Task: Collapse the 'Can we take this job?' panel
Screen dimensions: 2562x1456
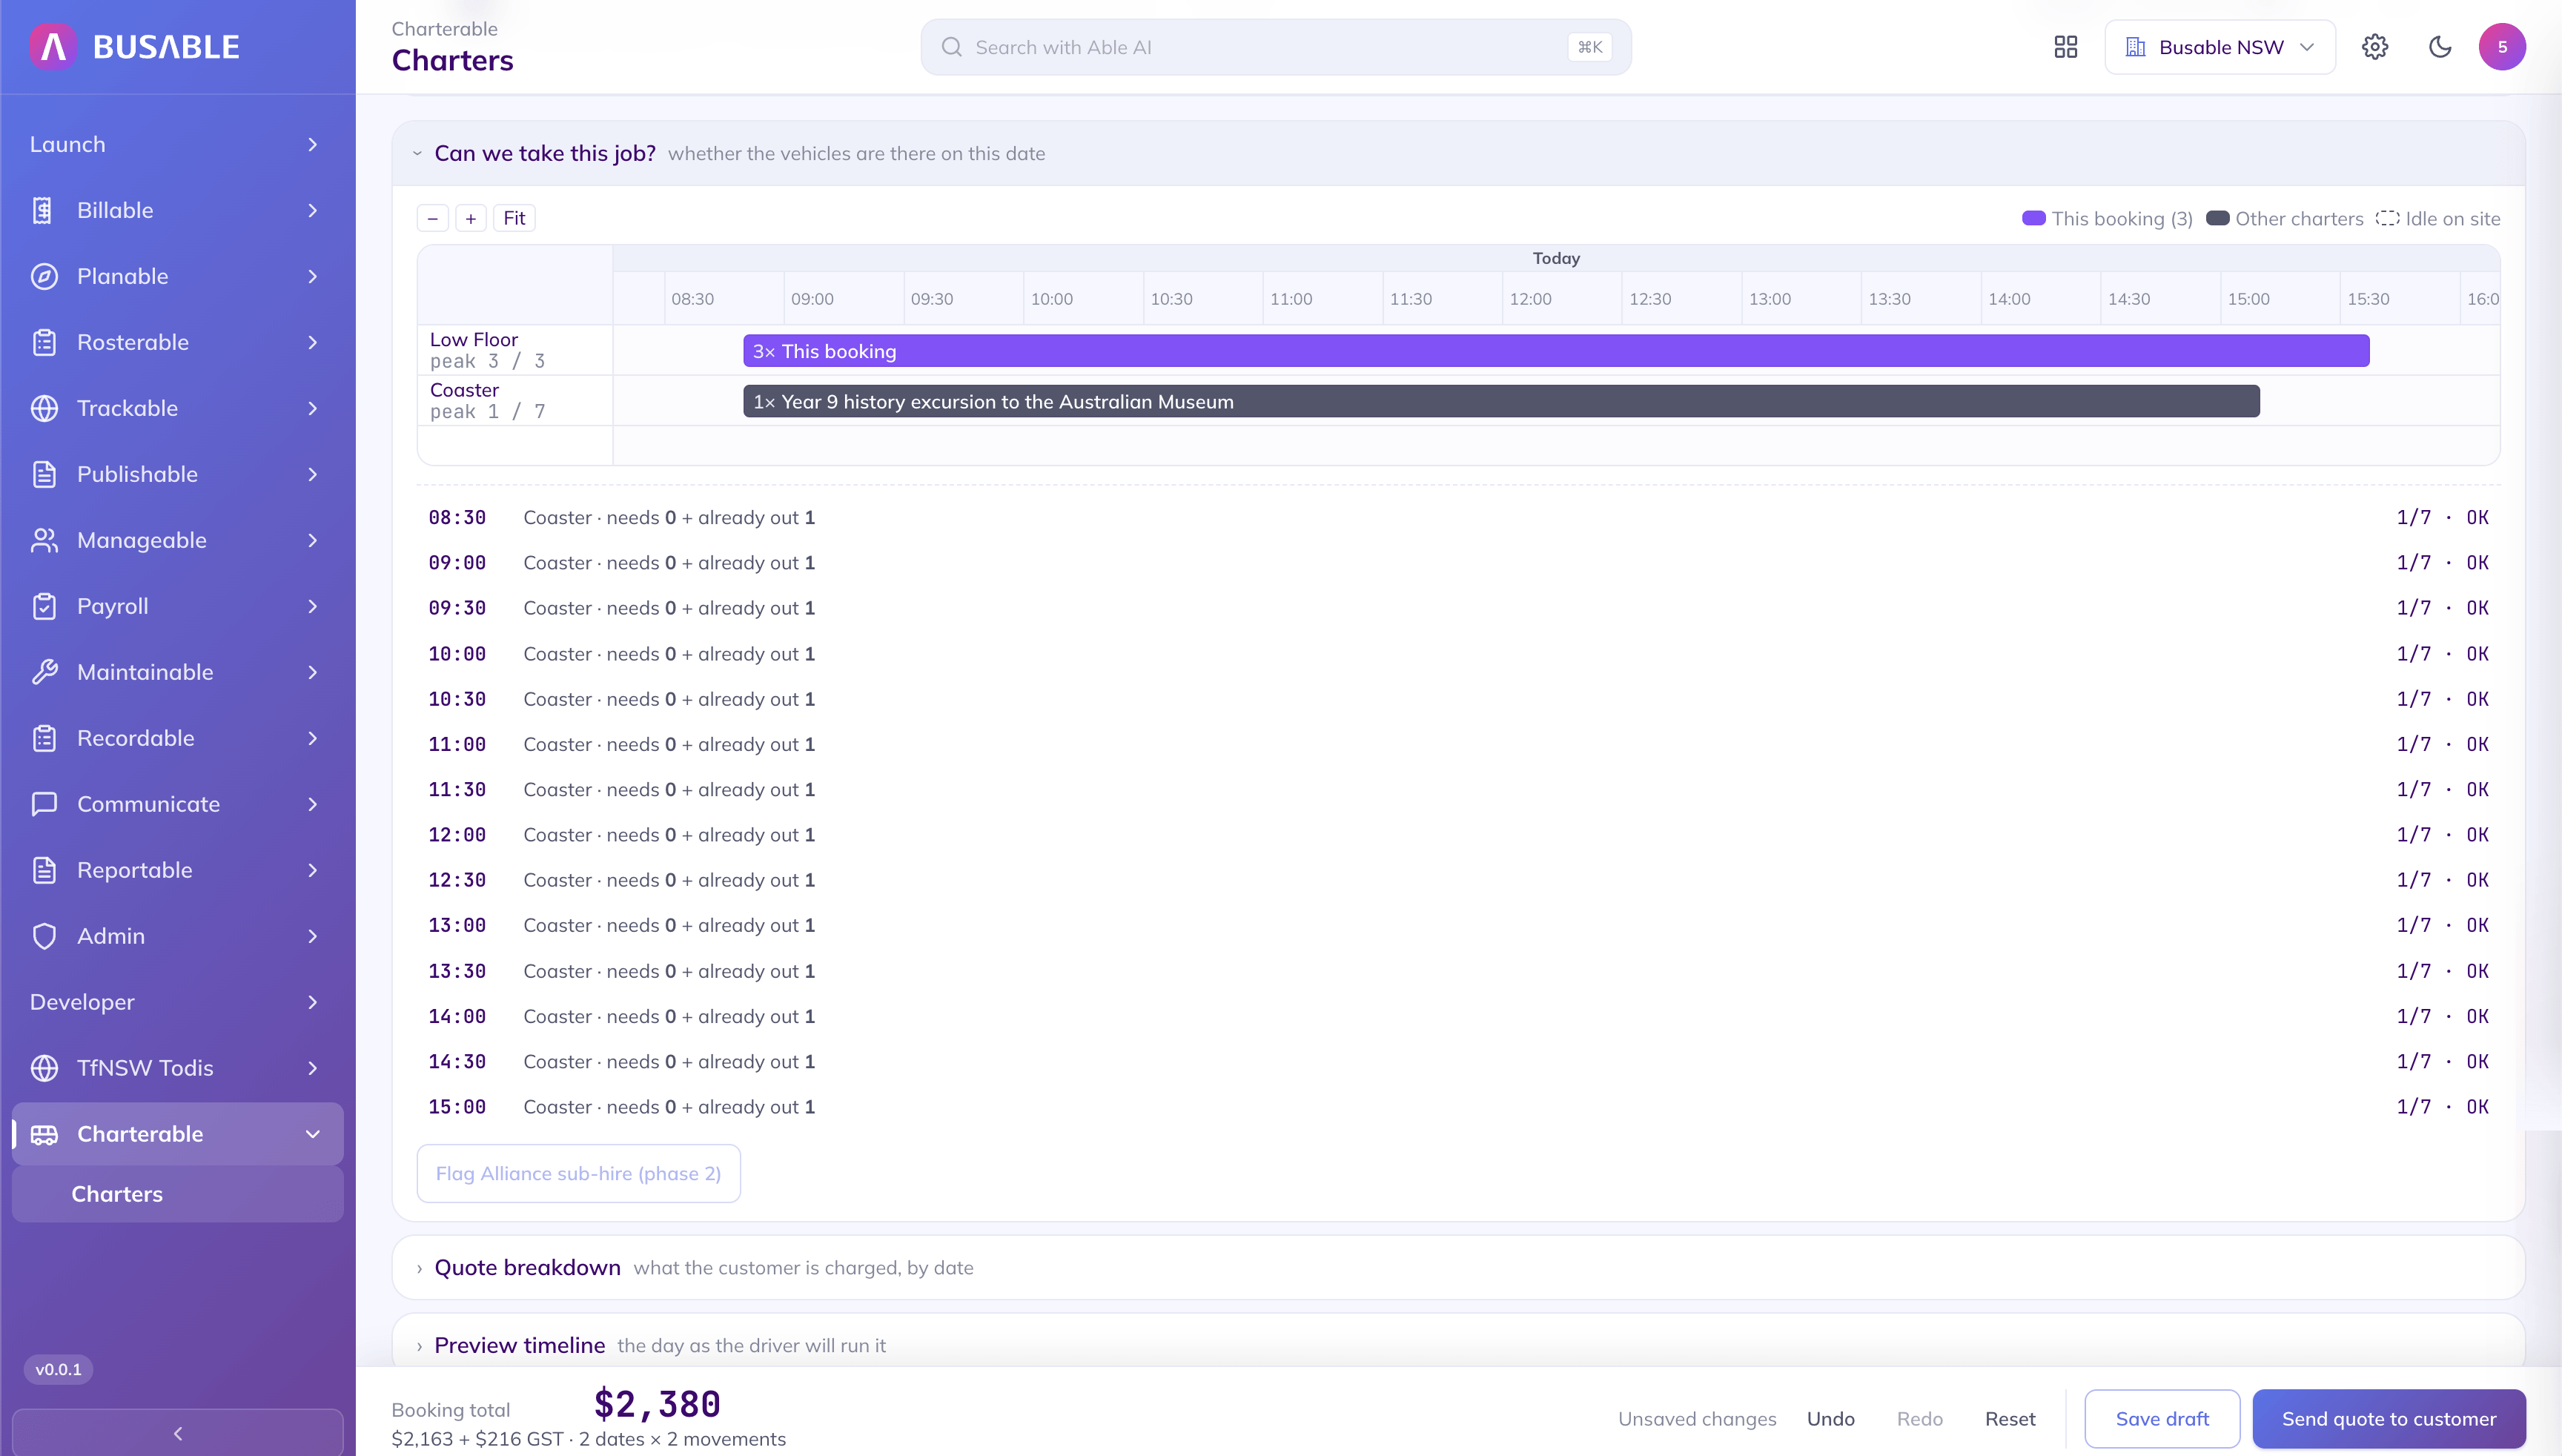Action: pyautogui.click(x=418, y=153)
